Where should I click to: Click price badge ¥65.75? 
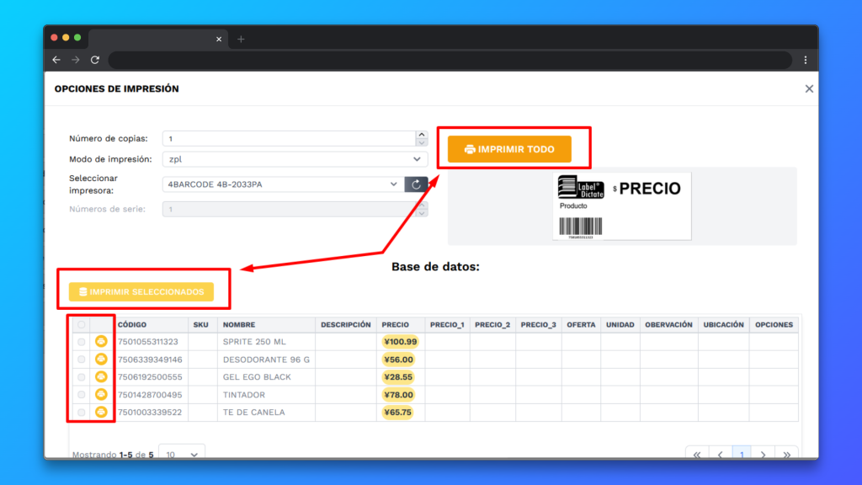[397, 412]
